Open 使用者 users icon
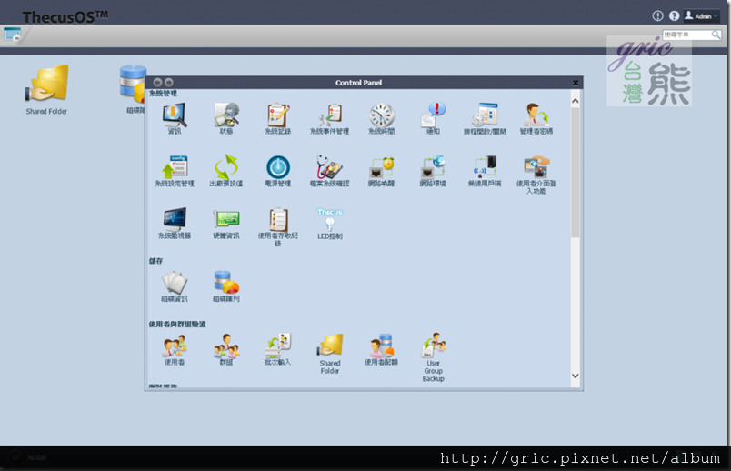The height and width of the screenshot is (471, 731). (175, 349)
